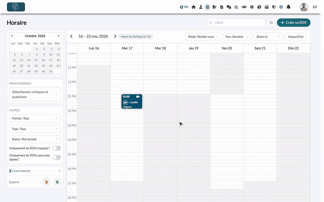
Task: Open the shield security icon
Action: 274,7
